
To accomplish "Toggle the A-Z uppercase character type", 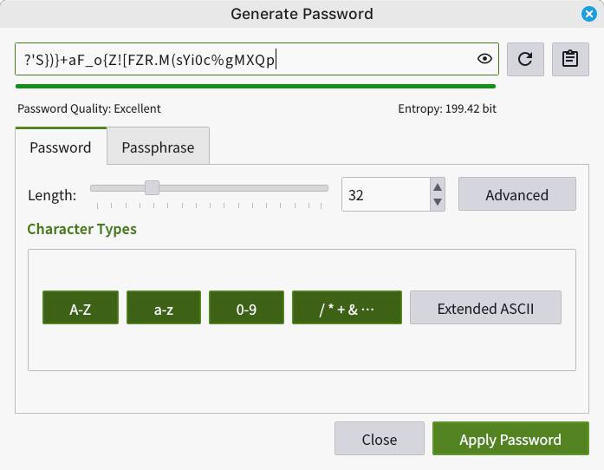I will click(81, 308).
